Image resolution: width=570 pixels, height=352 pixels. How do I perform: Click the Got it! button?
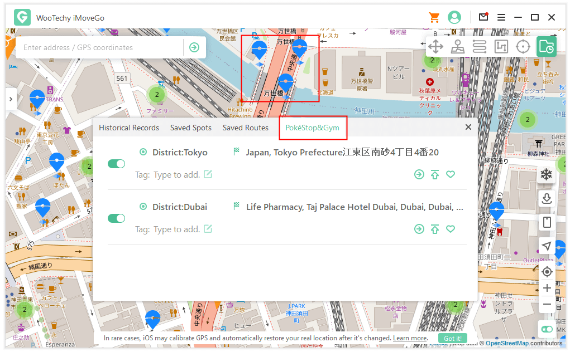coord(452,338)
